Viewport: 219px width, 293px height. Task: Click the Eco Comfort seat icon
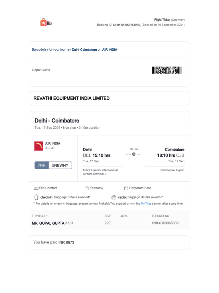(x=36, y=188)
